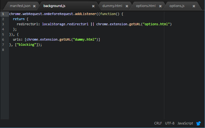Click the blue squirrel icon in status bar
This screenshot has height=128, width=205.
click(199, 123)
